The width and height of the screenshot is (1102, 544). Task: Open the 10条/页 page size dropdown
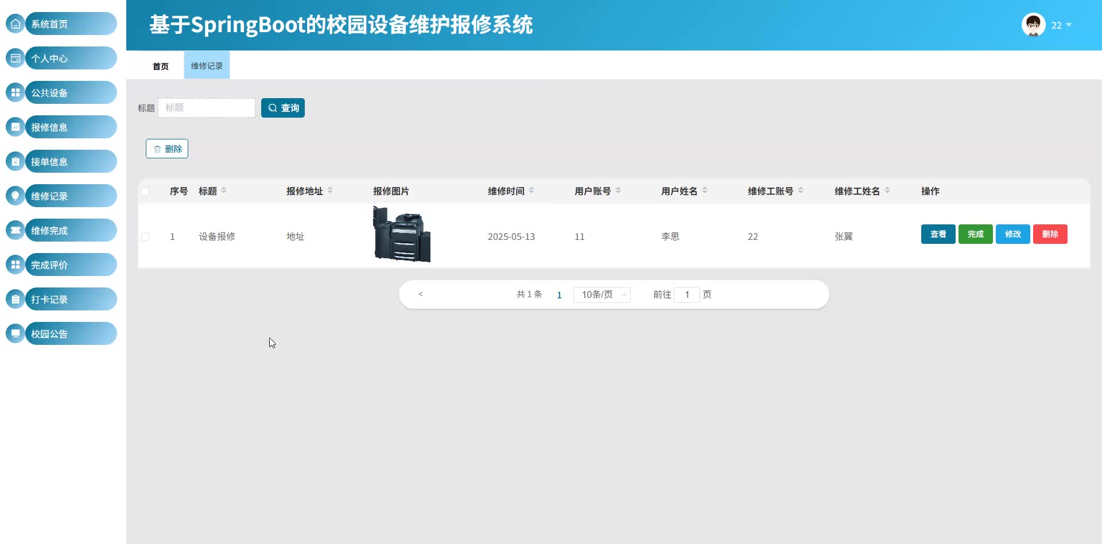(602, 294)
